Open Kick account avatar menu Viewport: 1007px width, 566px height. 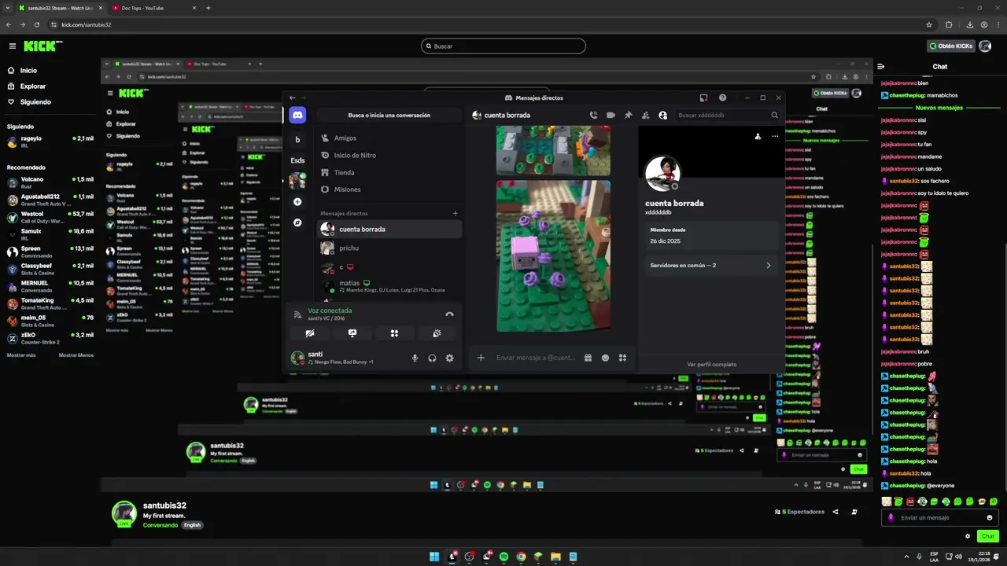pyautogui.click(x=987, y=46)
